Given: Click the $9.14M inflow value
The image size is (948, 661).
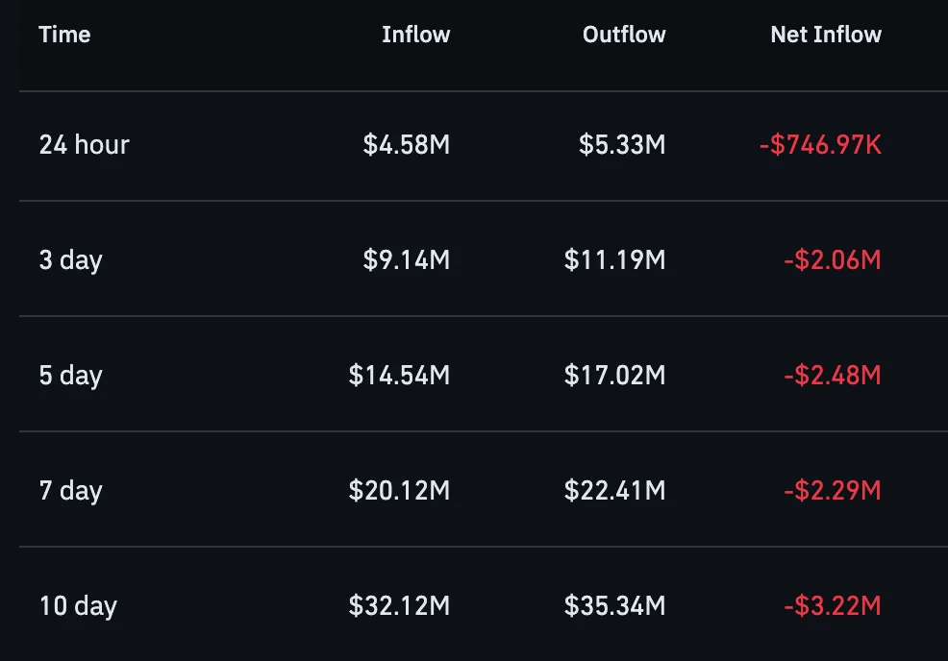Looking at the screenshot, I should pos(407,260).
